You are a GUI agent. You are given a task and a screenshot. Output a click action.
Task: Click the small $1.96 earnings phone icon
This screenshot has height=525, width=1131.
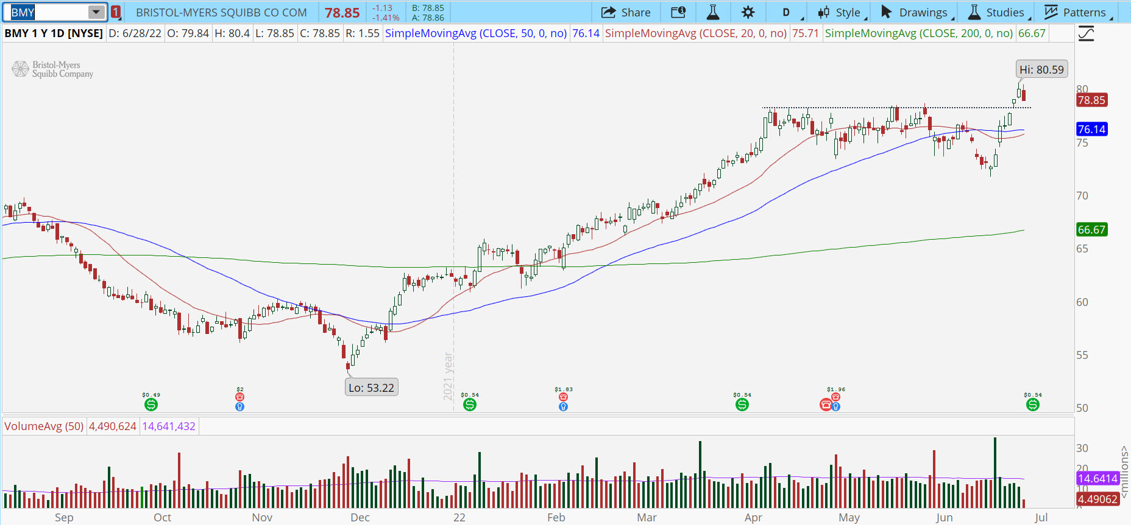point(836,397)
